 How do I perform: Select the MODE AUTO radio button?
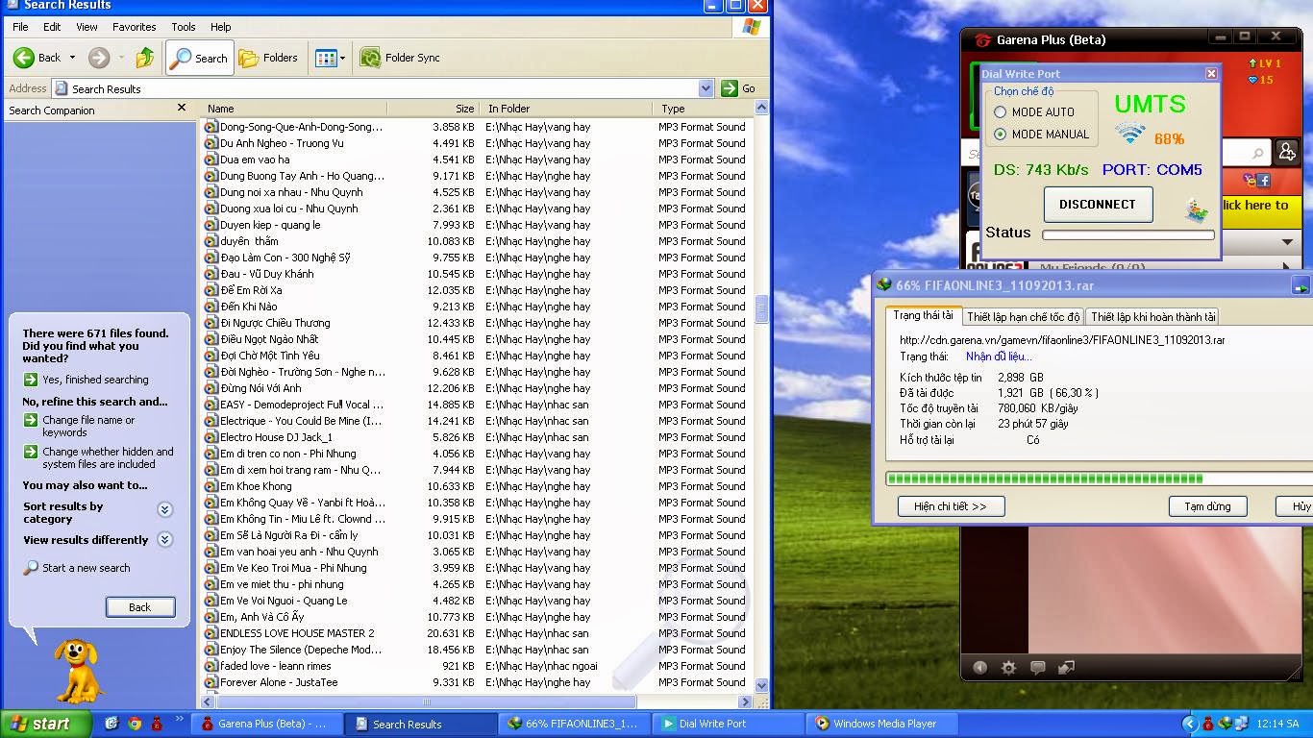pyautogui.click(x=1001, y=112)
